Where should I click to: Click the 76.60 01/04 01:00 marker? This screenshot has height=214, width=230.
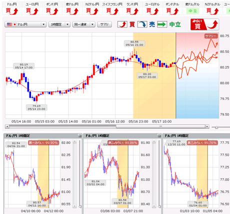pyautogui.click(x=198, y=204)
